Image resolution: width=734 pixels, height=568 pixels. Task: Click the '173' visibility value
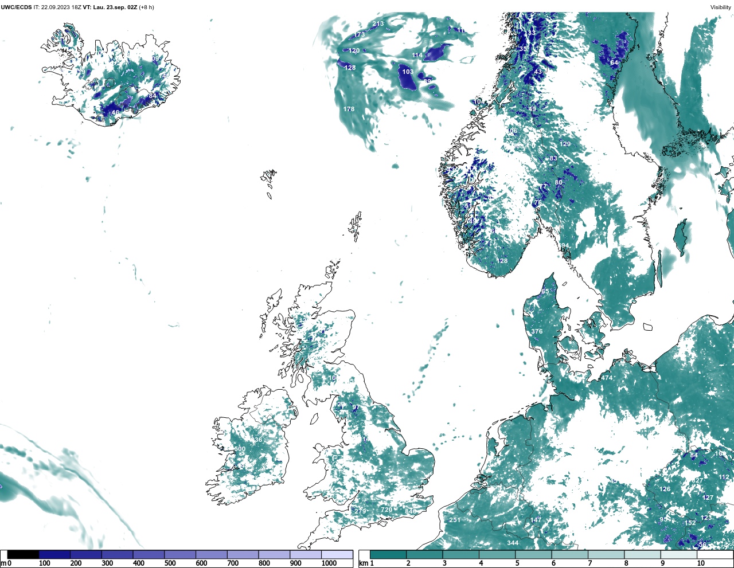(359, 35)
